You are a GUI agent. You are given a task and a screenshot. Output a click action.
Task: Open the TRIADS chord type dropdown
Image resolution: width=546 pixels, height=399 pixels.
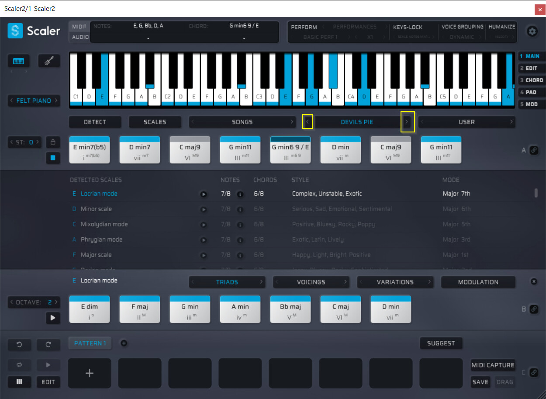click(227, 282)
